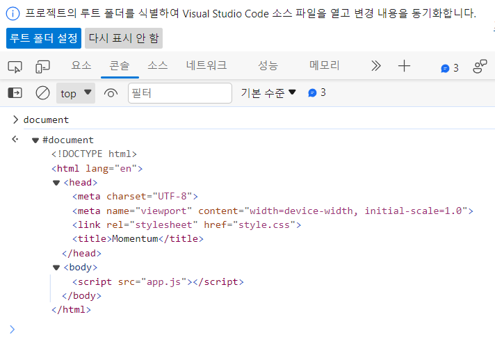Click the closing /head tag
495x344 pixels.
82,254
